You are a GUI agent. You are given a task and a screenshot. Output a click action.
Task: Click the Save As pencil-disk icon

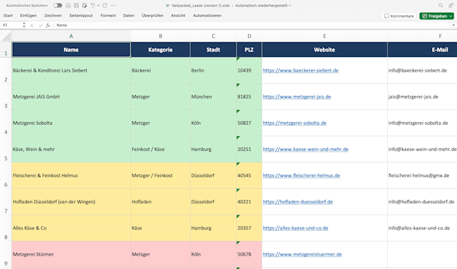pyautogui.click(x=85, y=5)
